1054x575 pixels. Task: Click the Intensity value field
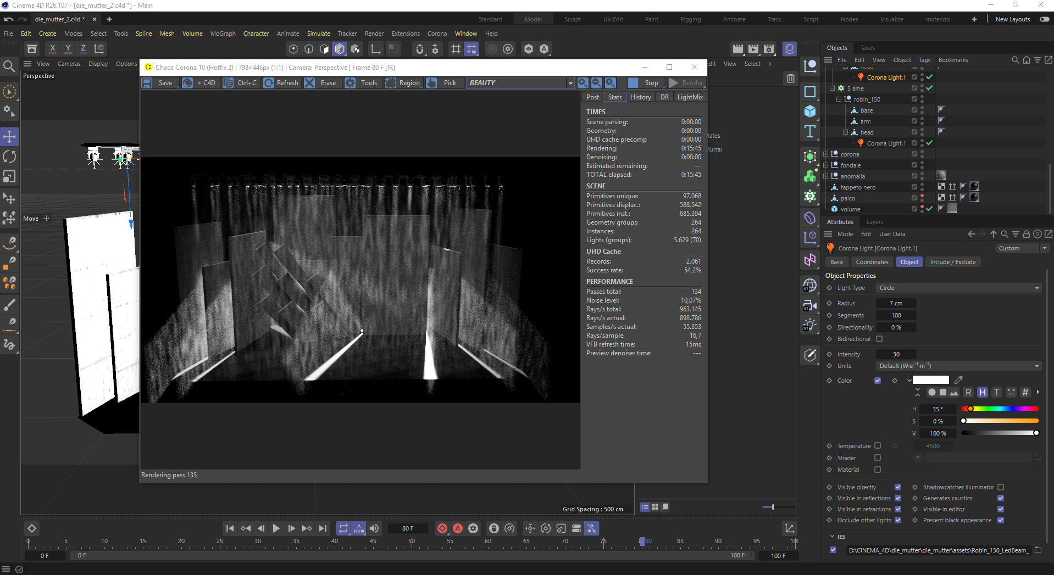(x=896, y=354)
